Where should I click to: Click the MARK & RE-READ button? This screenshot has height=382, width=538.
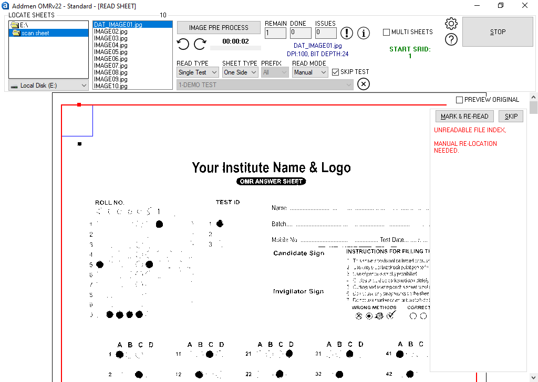464,116
